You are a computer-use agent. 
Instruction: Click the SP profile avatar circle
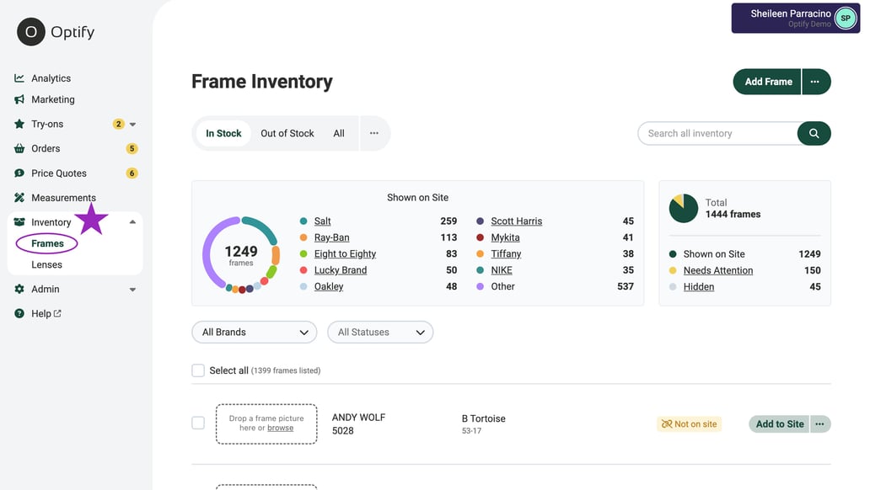click(x=845, y=17)
